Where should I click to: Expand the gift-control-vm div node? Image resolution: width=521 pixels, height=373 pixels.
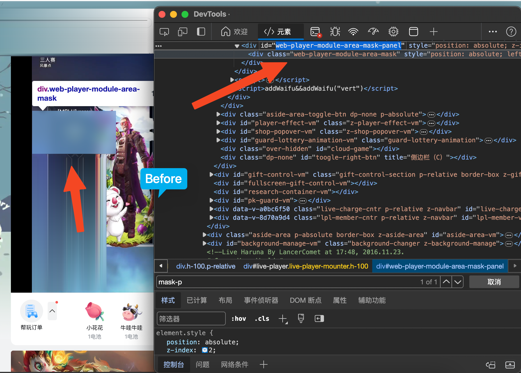pyautogui.click(x=211, y=174)
